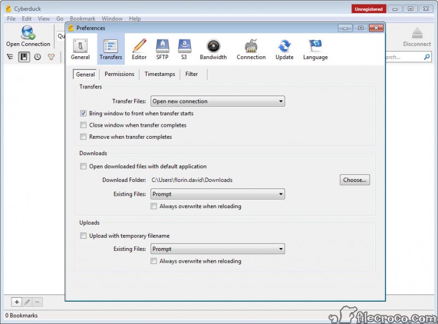The image size is (438, 324).
Task: Open the View menu
Action: [x=44, y=19]
